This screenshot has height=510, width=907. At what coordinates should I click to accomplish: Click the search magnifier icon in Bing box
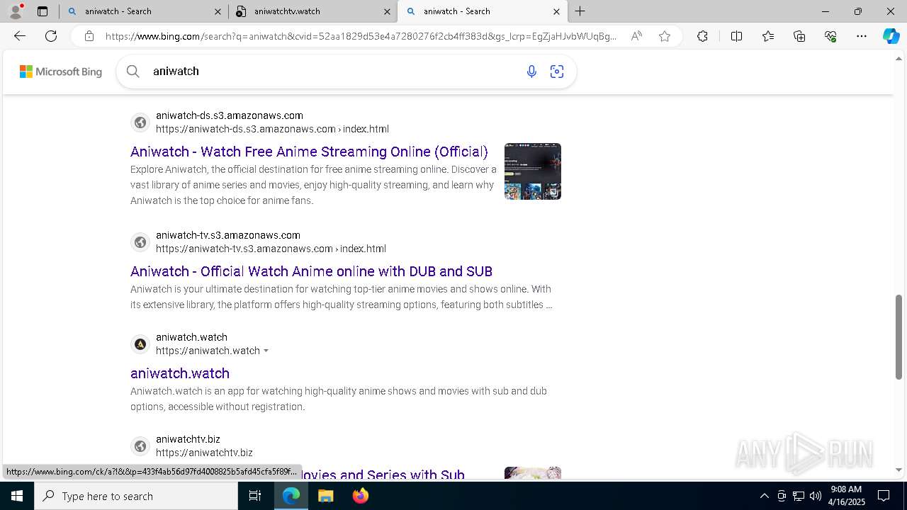click(x=133, y=71)
